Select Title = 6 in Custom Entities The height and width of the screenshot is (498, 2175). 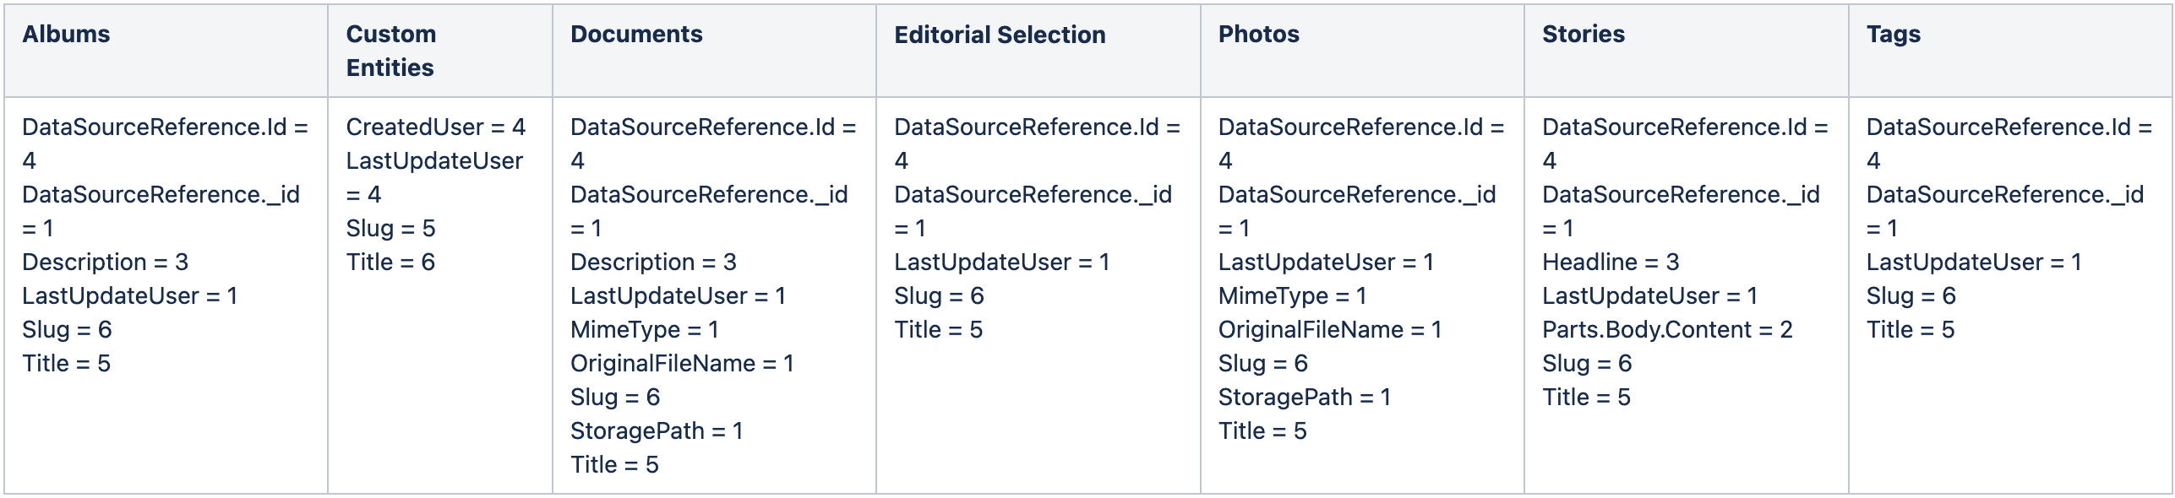[390, 262]
